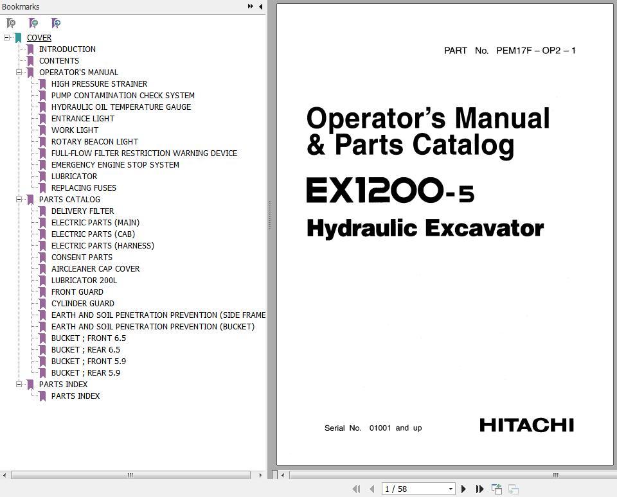Open the CYLINDER GUARD bookmark
This screenshot has height=497, width=617.
pyautogui.click(x=83, y=304)
